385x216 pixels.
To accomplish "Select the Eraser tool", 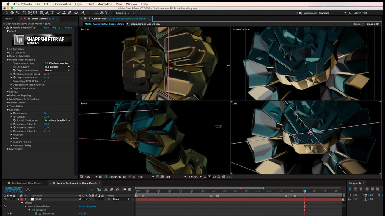I will coord(70,13).
